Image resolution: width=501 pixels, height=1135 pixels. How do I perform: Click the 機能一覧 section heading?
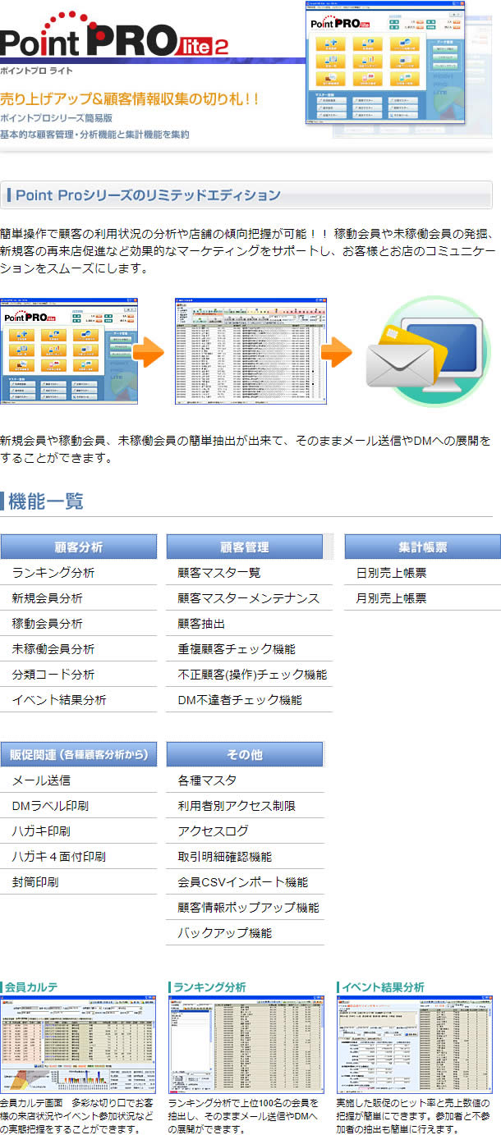pyautogui.click(x=46, y=501)
